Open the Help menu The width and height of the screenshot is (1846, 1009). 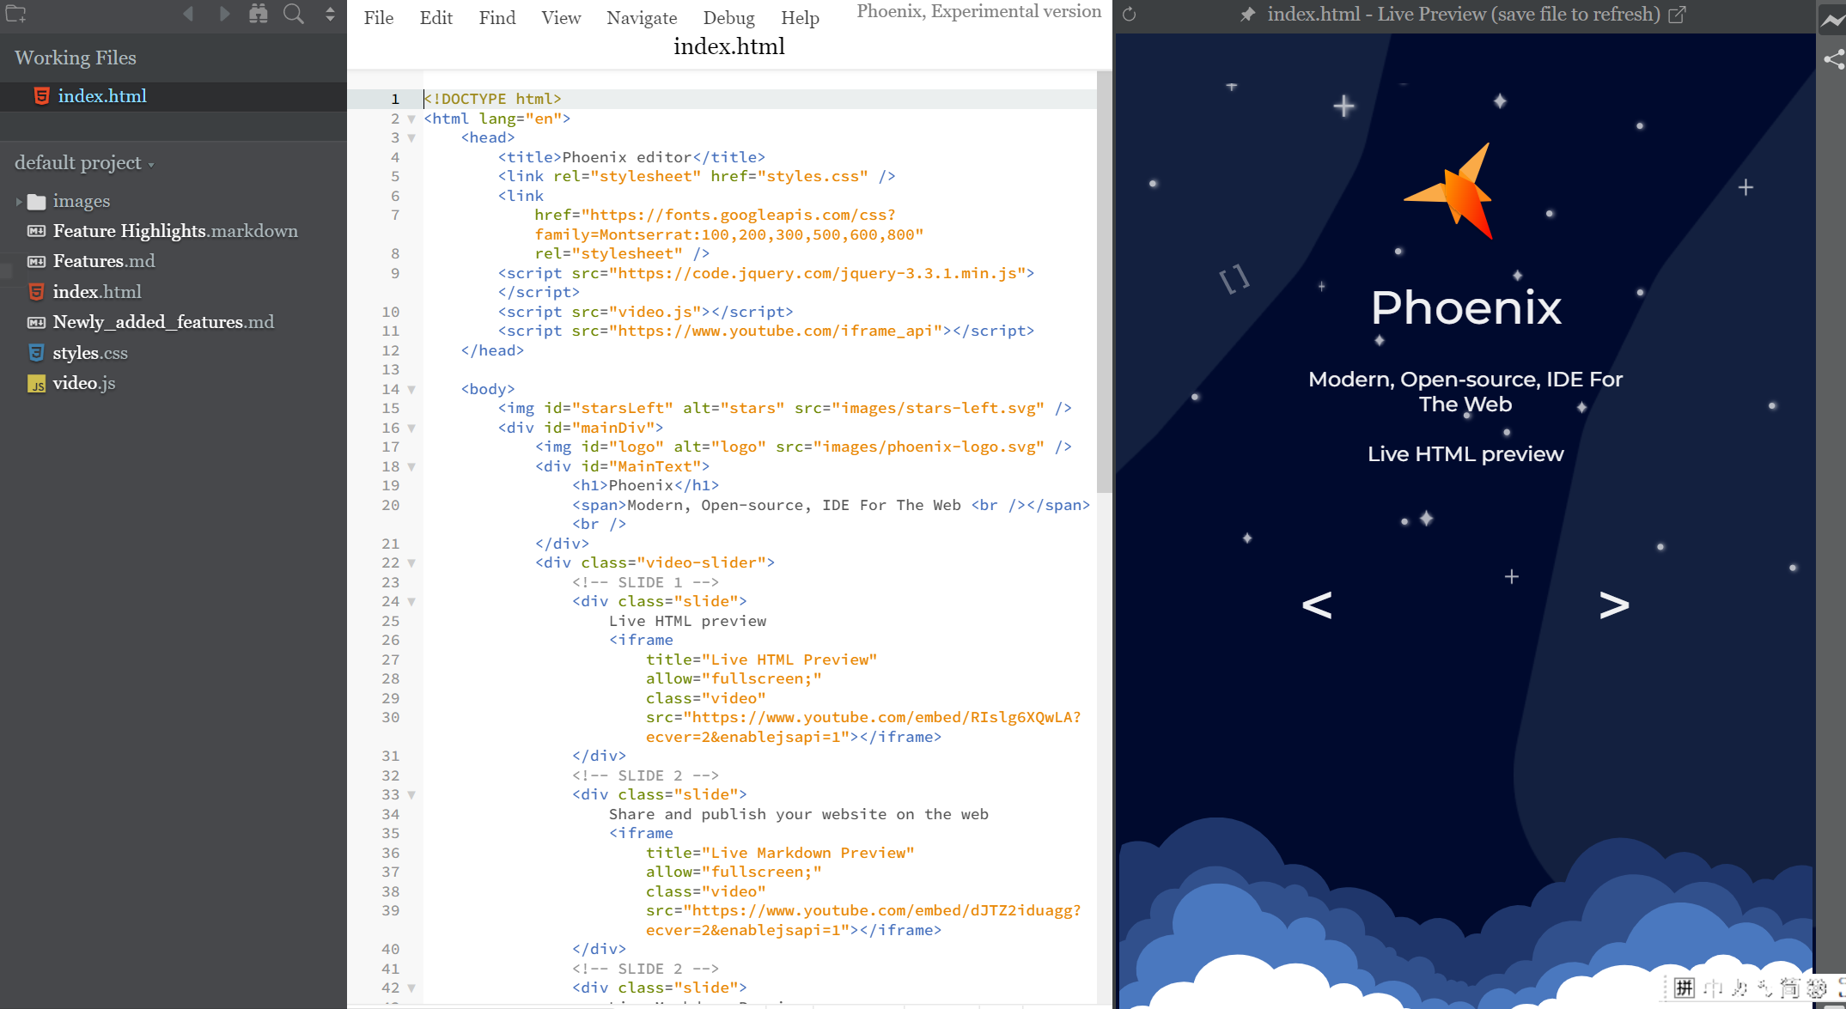(800, 17)
